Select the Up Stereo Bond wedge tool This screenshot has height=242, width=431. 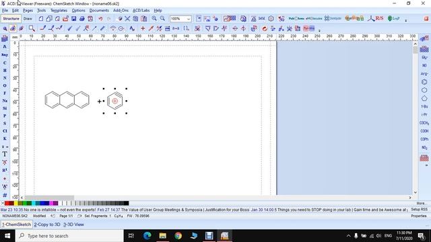(x=70, y=28)
